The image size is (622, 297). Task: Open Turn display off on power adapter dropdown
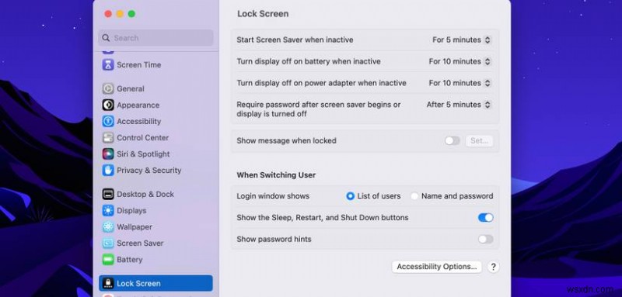coord(460,83)
